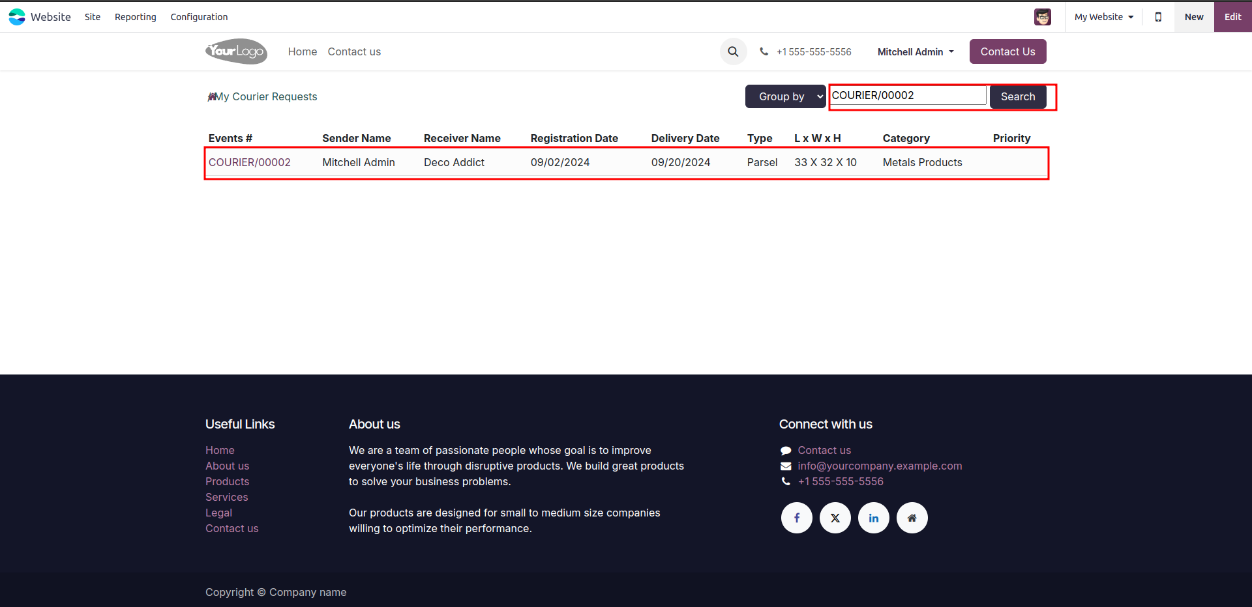This screenshot has height=607, width=1252.
Task: Click the Category column header
Action: click(906, 138)
